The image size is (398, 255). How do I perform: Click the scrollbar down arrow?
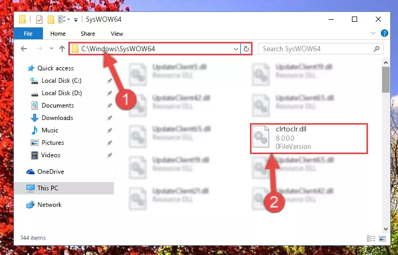pyautogui.click(x=386, y=229)
